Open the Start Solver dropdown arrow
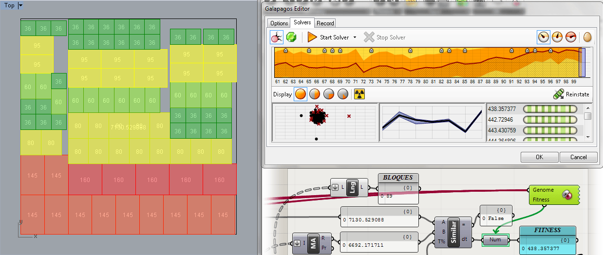Screen dimensions: 603x255 tap(355, 37)
